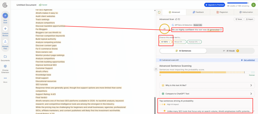Click the '0 advanced scans left' notice

[169, 60]
